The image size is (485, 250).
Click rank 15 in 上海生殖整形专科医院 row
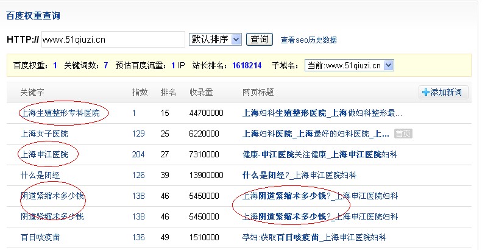[x=165, y=113]
